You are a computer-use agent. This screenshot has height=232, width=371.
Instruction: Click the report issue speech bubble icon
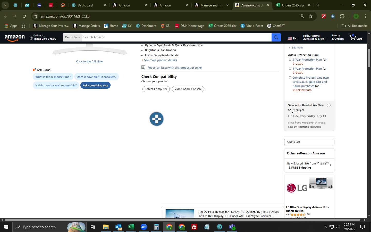(x=144, y=68)
